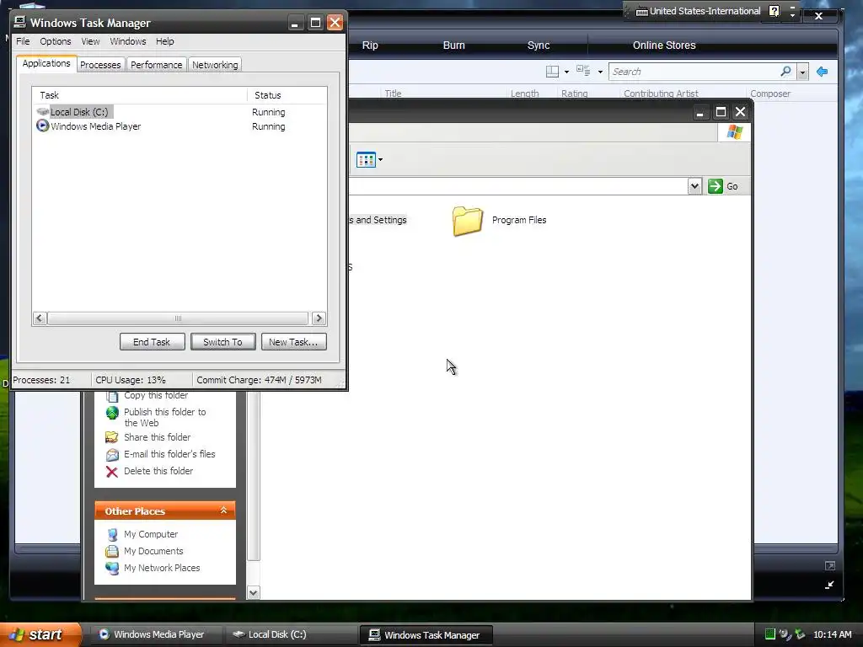Screen dimensions: 863x647
Task: Open the Options menu in Task Manager
Action: (x=55, y=41)
